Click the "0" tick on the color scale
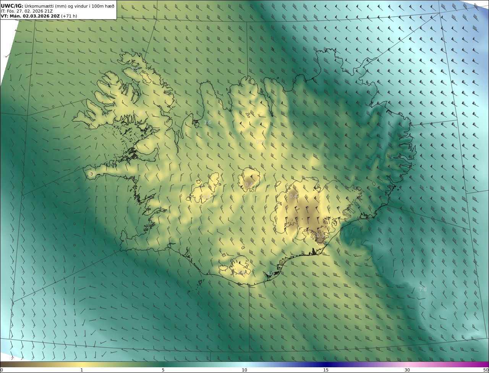The image size is (489, 373). point(2,370)
